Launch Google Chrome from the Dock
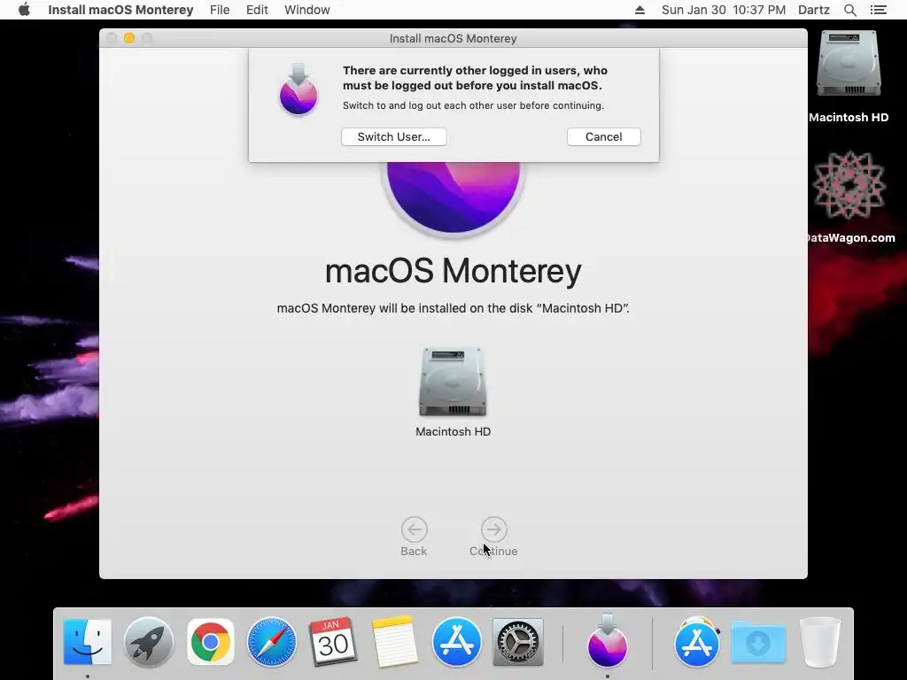 point(211,641)
